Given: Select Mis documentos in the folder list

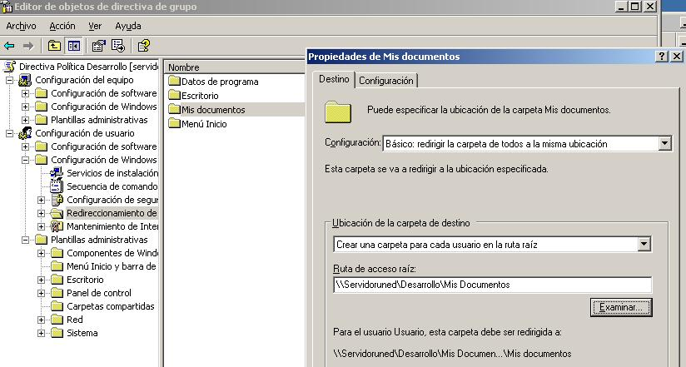Looking at the screenshot, I should coord(213,109).
